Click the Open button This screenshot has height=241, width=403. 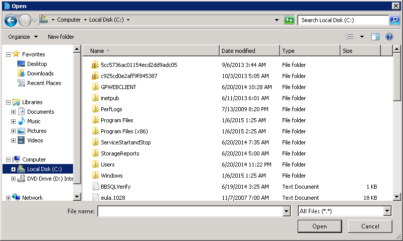point(319,226)
